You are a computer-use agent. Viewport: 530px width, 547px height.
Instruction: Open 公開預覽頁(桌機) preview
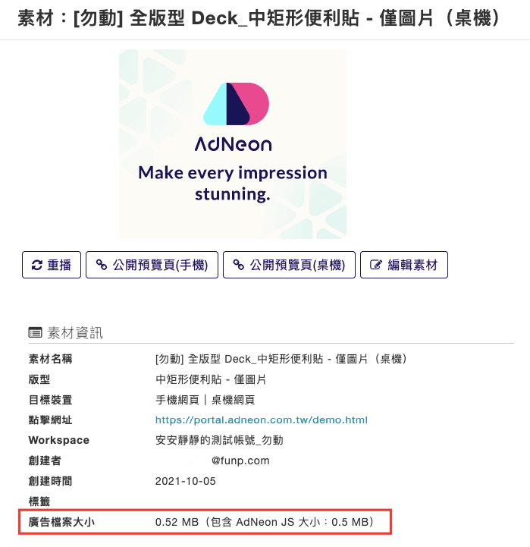tap(289, 265)
